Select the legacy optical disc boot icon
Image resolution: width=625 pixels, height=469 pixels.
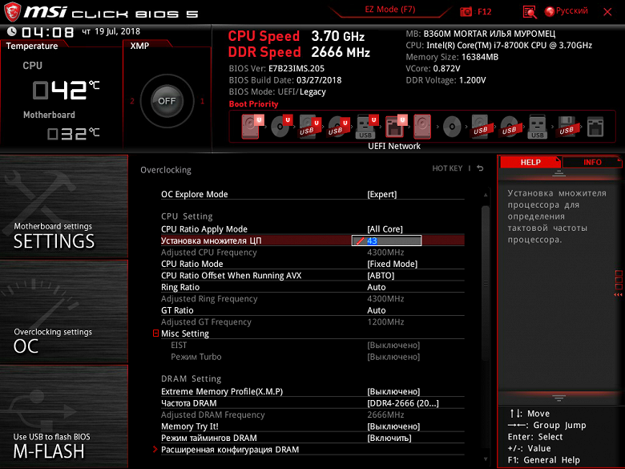(452, 127)
